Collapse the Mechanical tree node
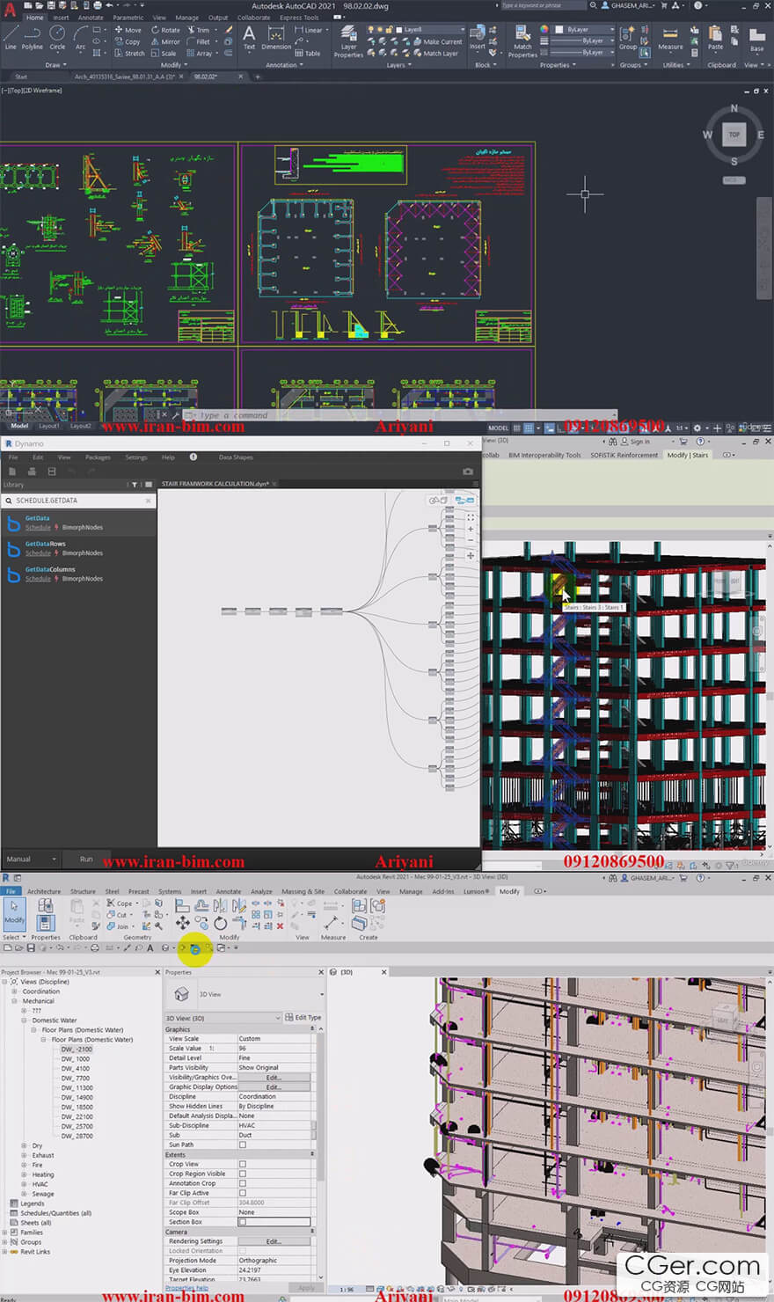The width and height of the screenshot is (774, 1302). 15,1001
